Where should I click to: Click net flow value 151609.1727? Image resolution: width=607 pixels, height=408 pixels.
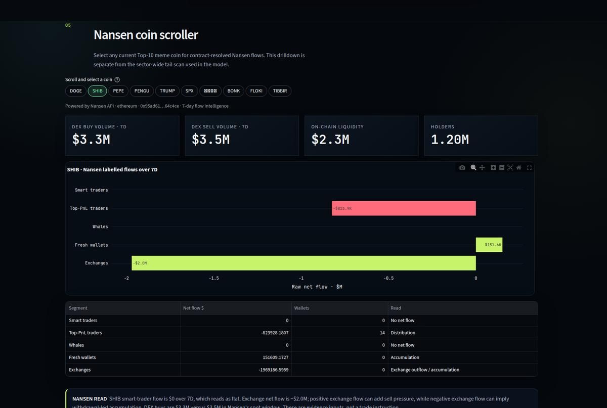(x=236, y=357)
